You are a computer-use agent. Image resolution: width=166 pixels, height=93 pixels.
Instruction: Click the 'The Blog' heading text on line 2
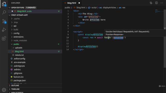(x=87, y=14)
